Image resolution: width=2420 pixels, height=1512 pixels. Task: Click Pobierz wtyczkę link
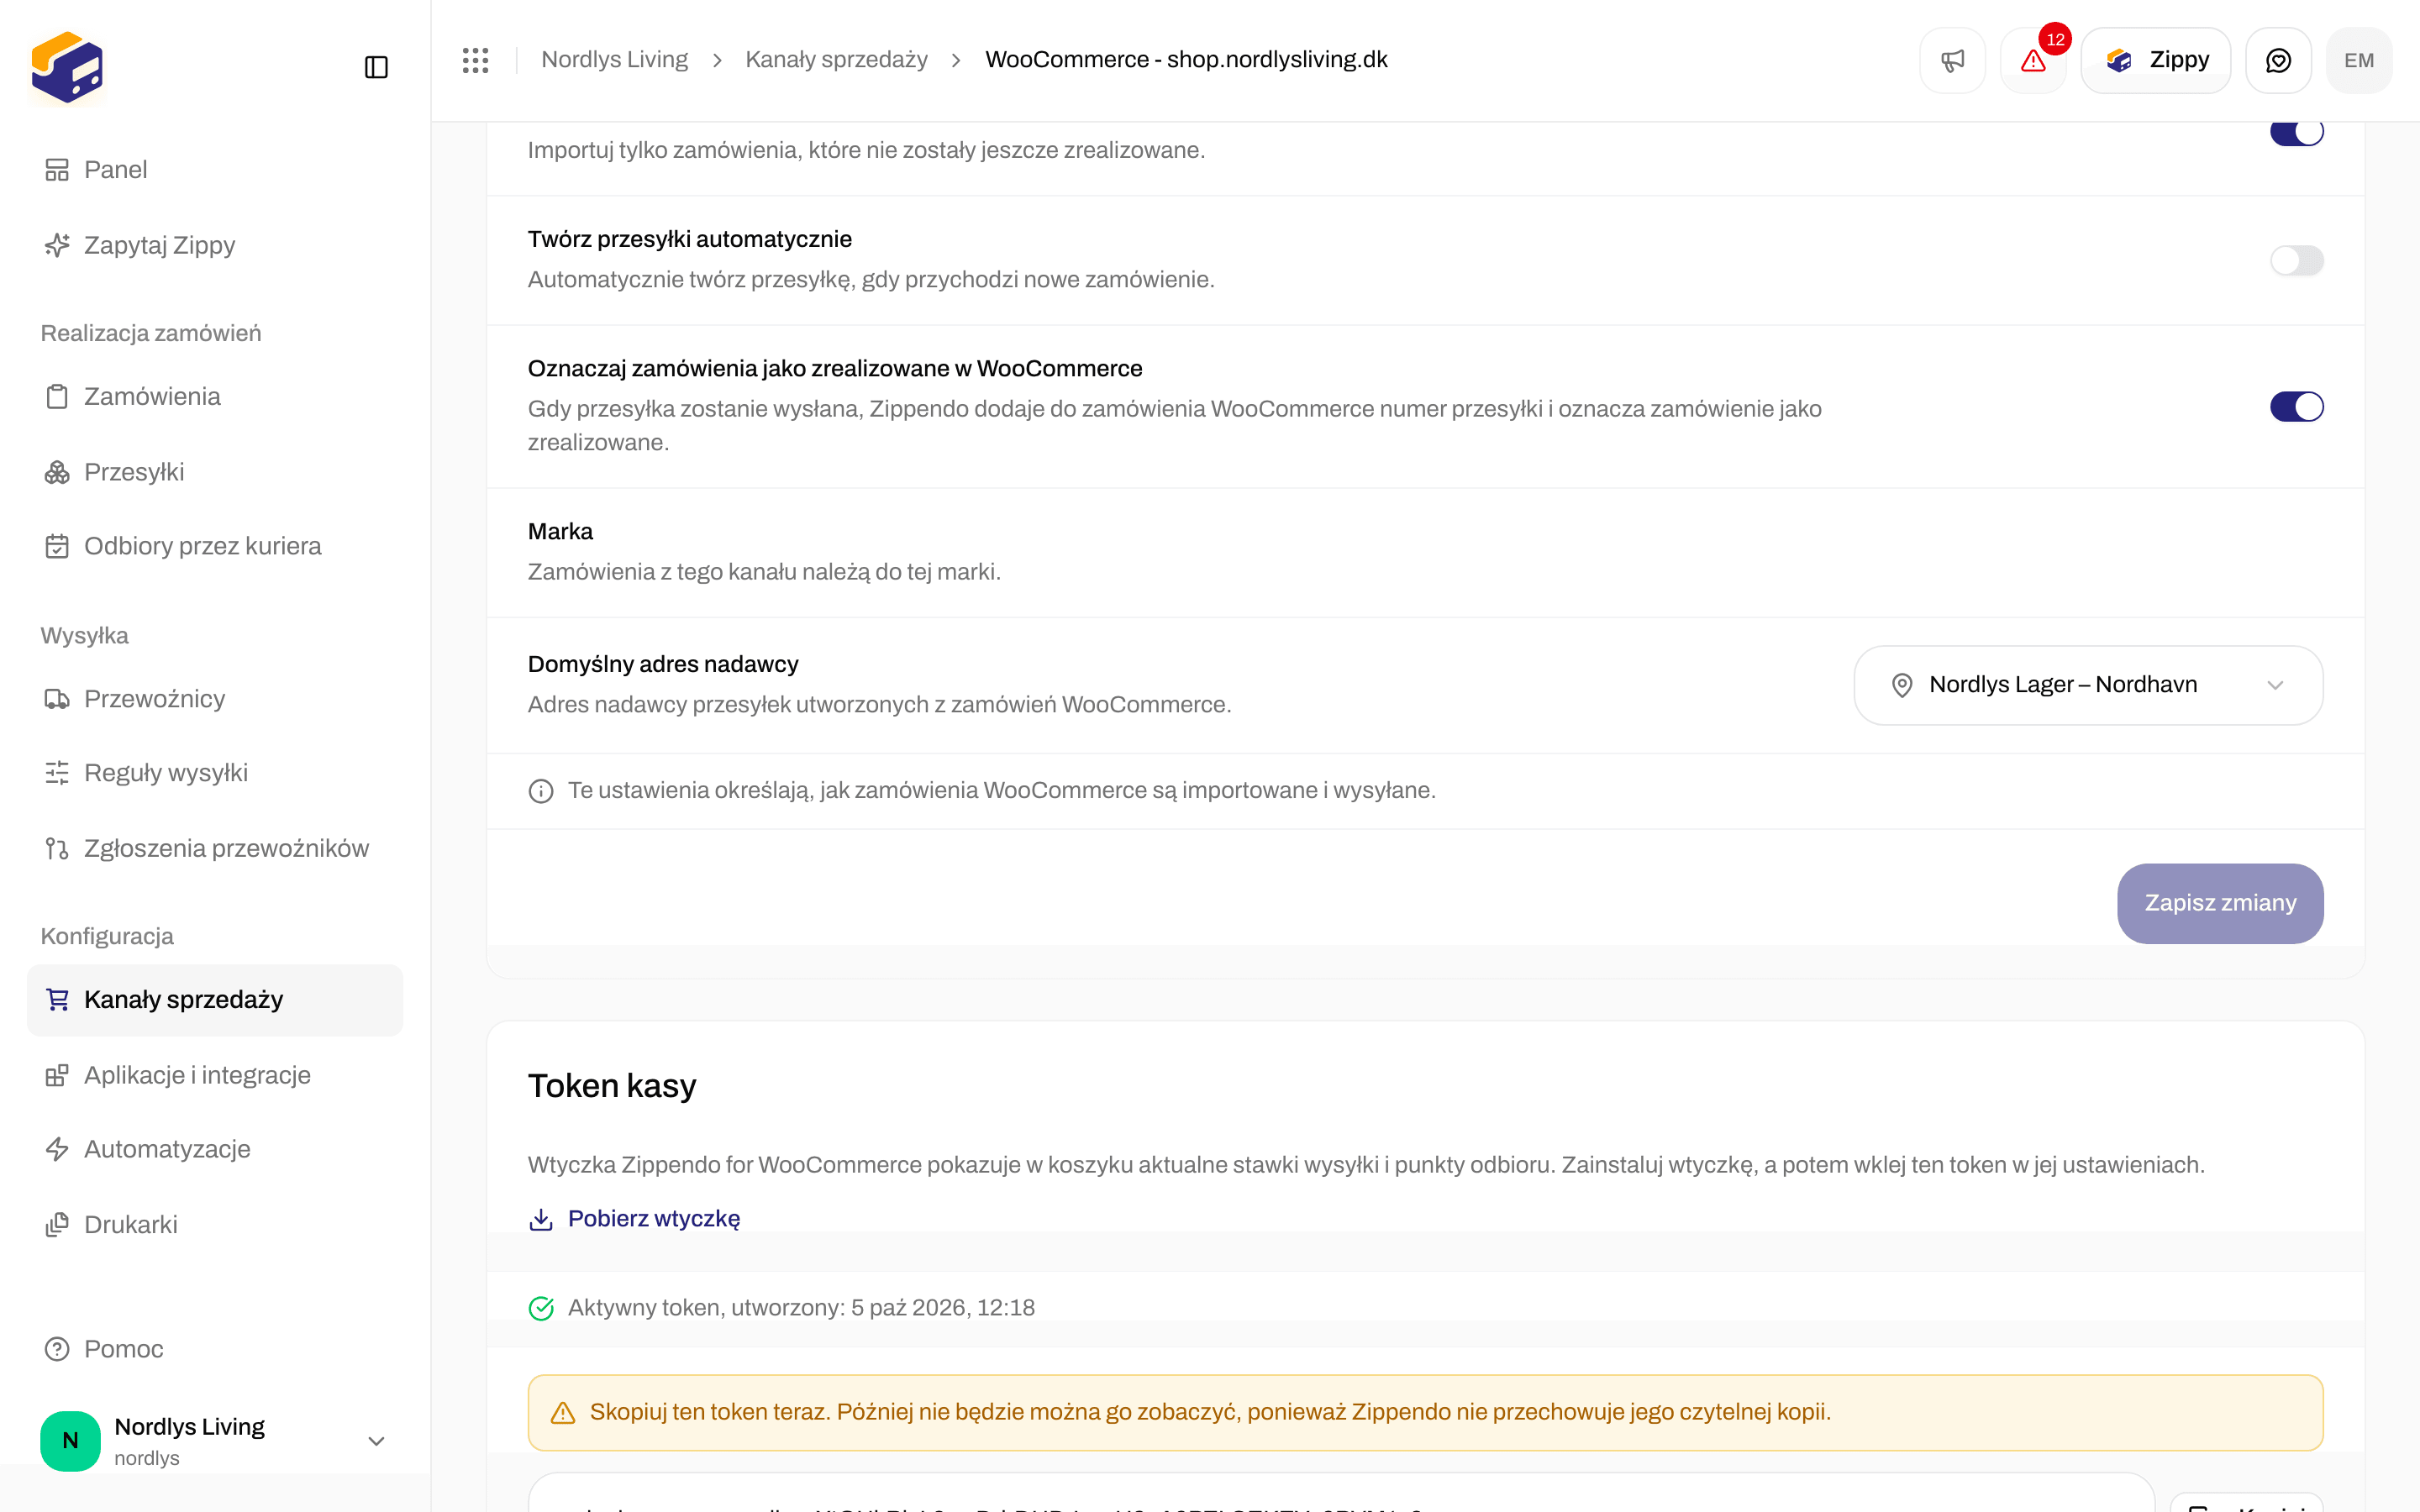654,1219
